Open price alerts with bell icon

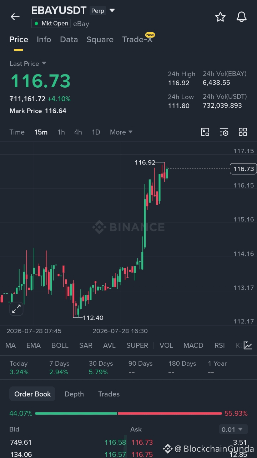(242, 17)
